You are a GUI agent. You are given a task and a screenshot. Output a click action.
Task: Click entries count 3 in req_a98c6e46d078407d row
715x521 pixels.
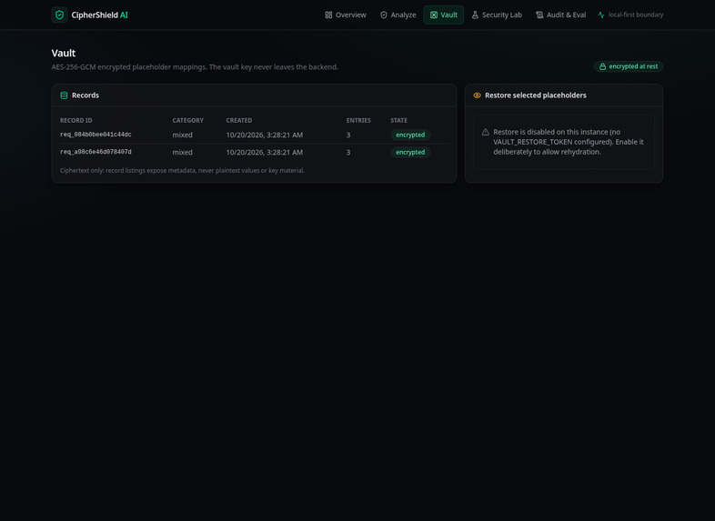tap(348, 152)
